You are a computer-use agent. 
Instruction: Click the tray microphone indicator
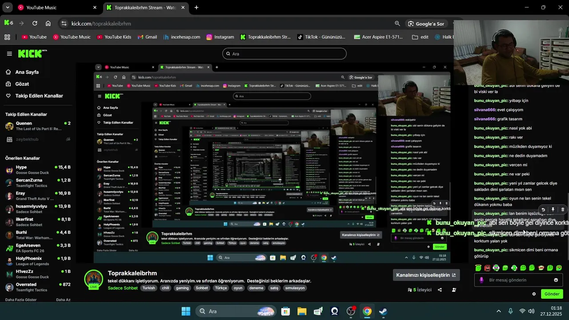point(510,311)
